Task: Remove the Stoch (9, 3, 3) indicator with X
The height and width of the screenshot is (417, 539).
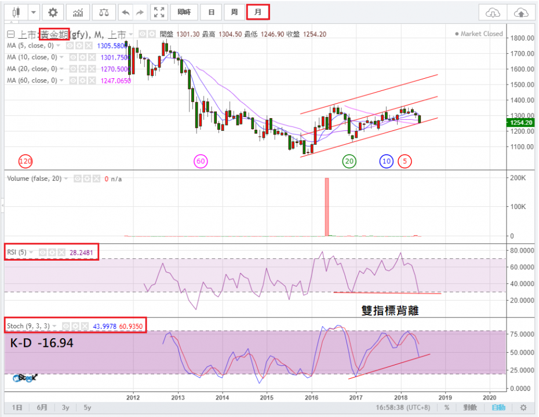Action: coord(85,326)
